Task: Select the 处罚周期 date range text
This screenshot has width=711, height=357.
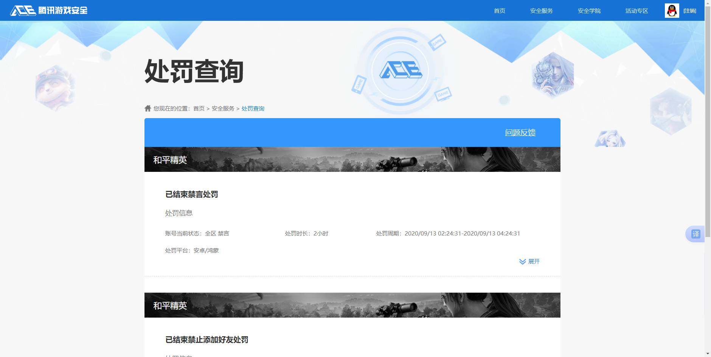Action: tap(448, 234)
